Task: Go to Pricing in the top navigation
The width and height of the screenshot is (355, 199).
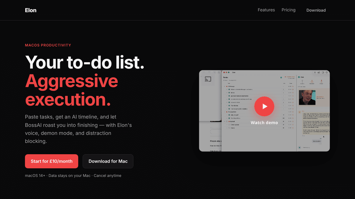Action: point(288,10)
